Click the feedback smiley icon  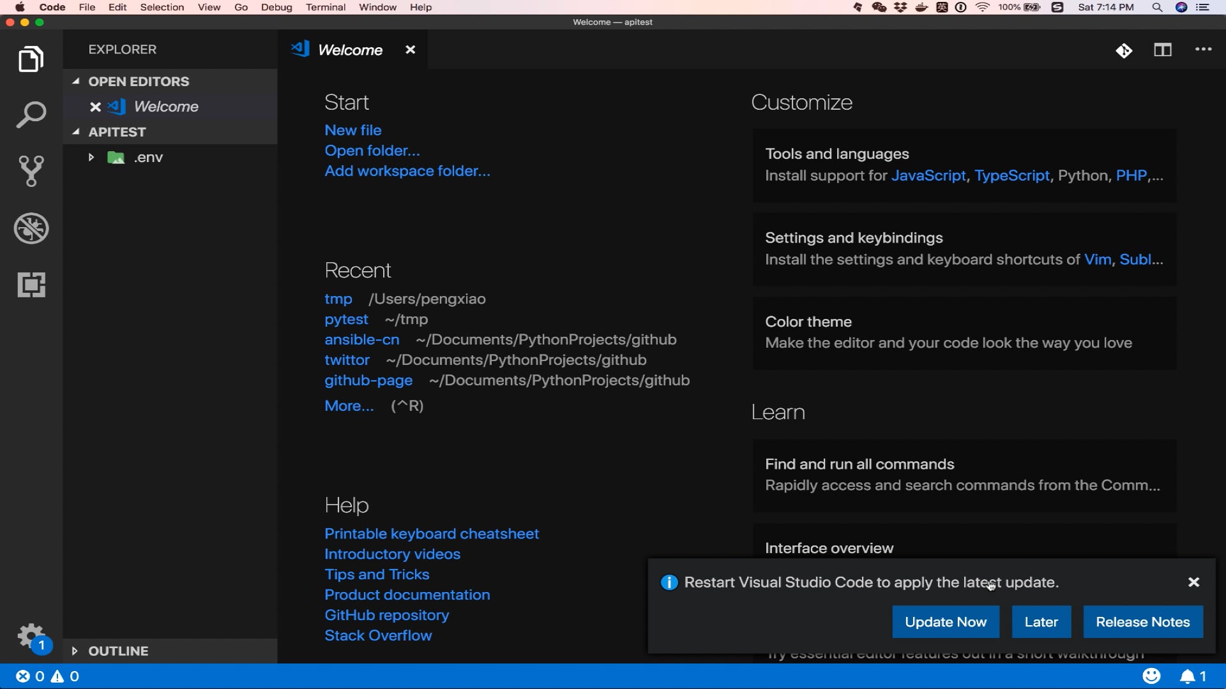coord(1151,676)
